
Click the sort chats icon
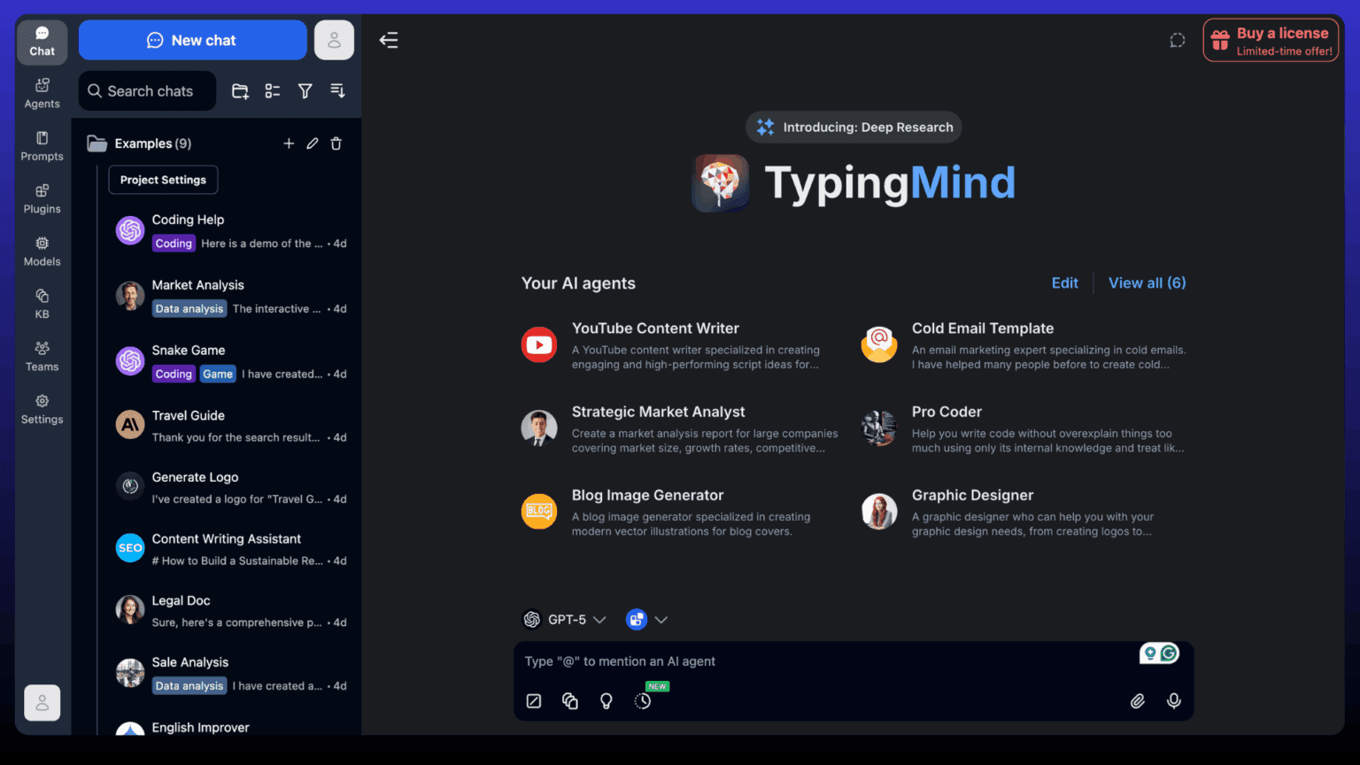(337, 91)
